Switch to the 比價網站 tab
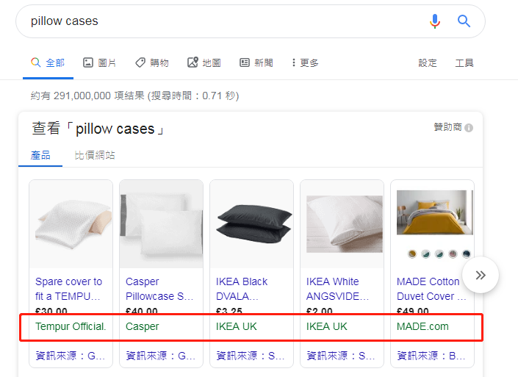The image size is (518, 377). pyautogui.click(x=95, y=155)
